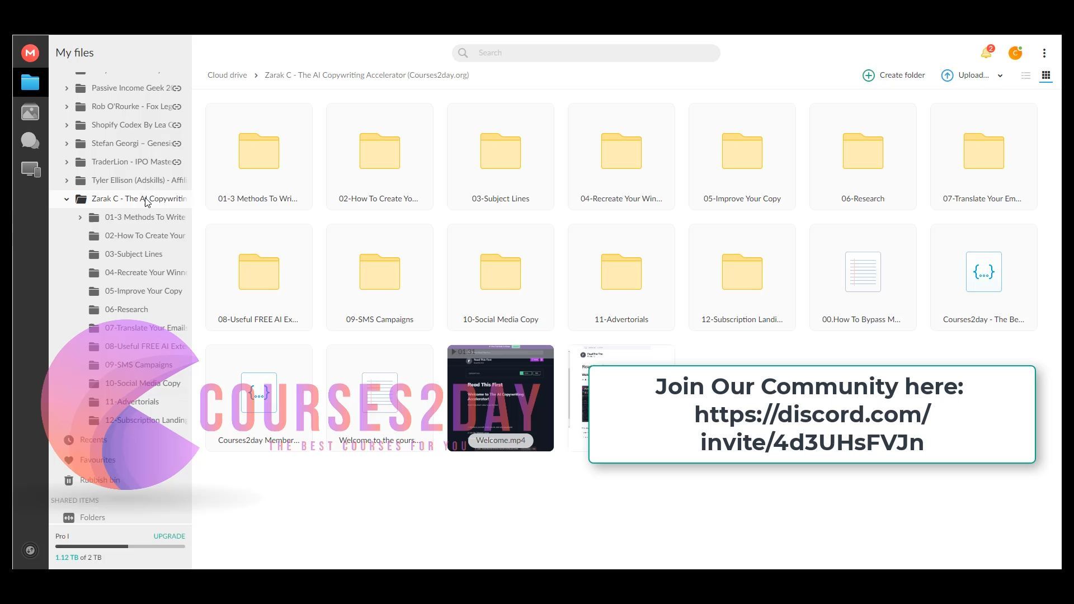Switch to grid thumbnail view
Image resolution: width=1074 pixels, height=604 pixels.
tap(1045, 75)
